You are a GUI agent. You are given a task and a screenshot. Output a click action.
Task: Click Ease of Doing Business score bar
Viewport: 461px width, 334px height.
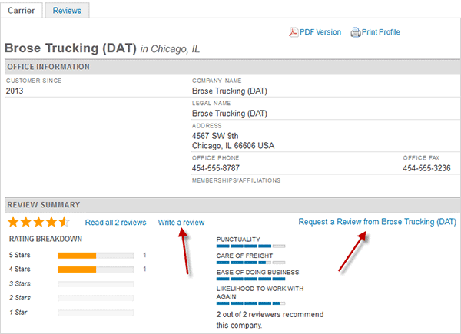coord(250,279)
